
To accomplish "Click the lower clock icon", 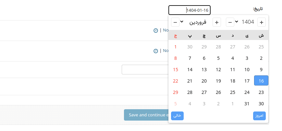I will [x=155, y=51].
